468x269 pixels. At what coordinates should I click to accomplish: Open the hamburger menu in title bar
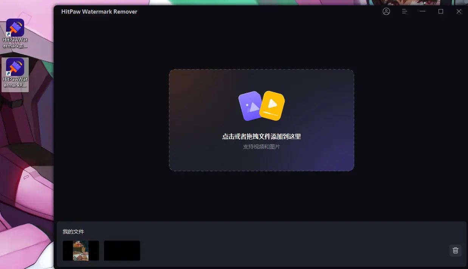[404, 11]
